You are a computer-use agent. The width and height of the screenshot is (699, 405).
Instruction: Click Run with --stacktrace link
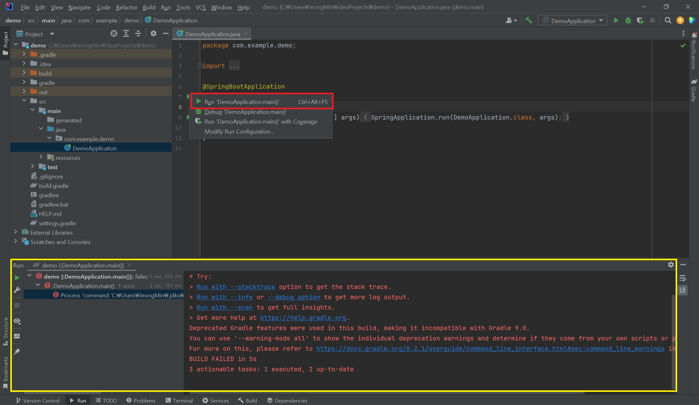click(x=236, y=287)
